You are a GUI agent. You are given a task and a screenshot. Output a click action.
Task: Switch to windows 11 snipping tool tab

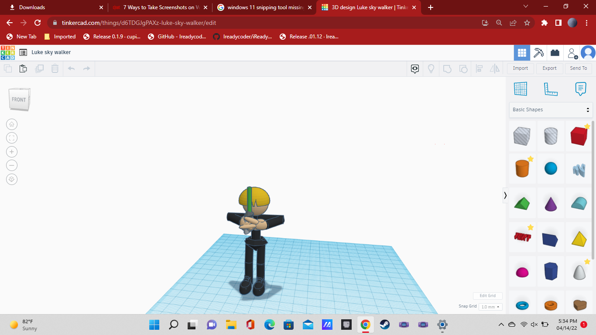pyautogui.click(x=264, y=7)
